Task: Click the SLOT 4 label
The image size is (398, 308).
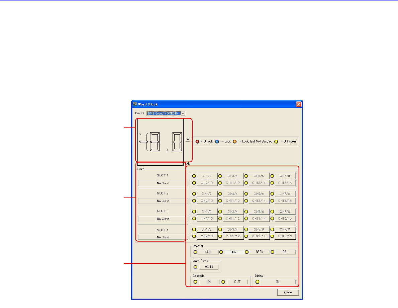Action: pyautogui.click(x=163, y=230)
